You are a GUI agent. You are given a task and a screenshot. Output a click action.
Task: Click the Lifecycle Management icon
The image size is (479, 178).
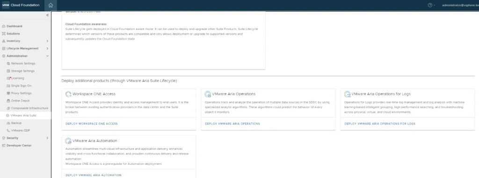point(4,48)
